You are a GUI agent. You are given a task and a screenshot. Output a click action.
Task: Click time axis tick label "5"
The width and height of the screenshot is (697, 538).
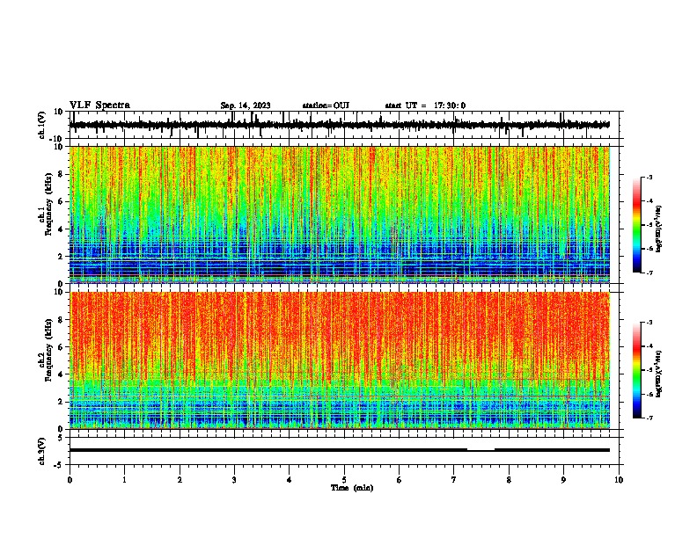[x=344, y=480]
